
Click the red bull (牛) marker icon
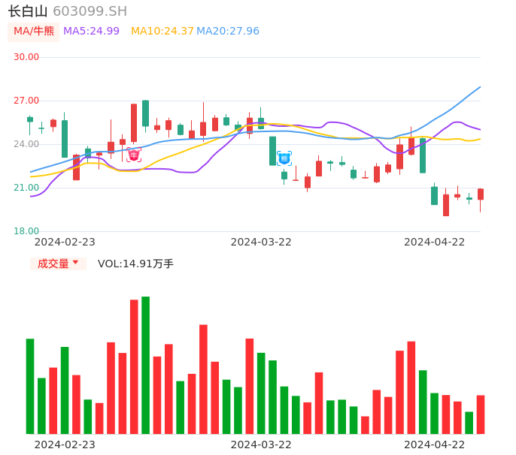click(134, 155)
